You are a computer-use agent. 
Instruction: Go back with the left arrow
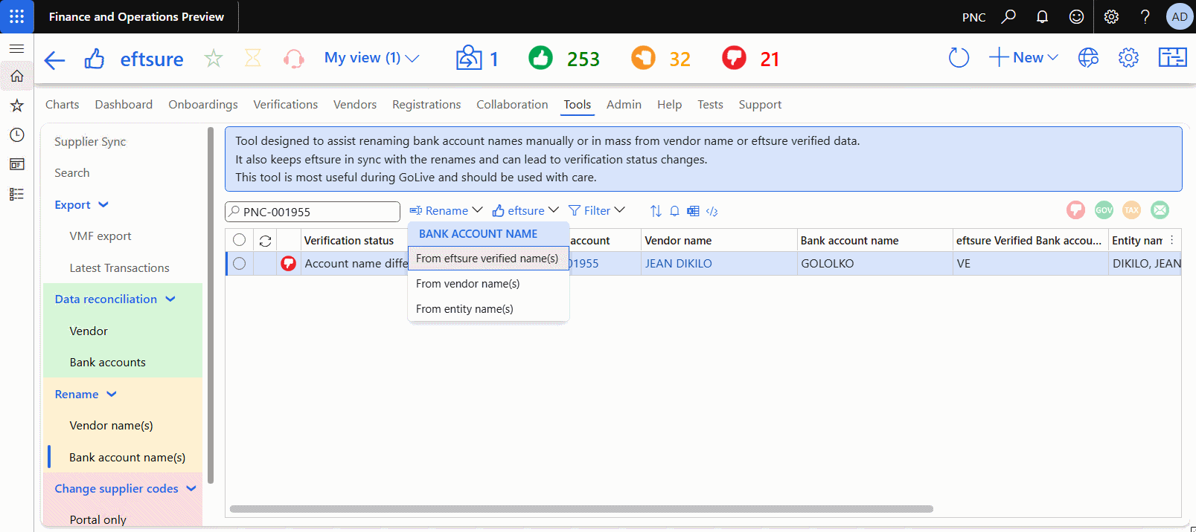(54, 59)
